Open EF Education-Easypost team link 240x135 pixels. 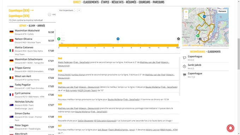105,121
